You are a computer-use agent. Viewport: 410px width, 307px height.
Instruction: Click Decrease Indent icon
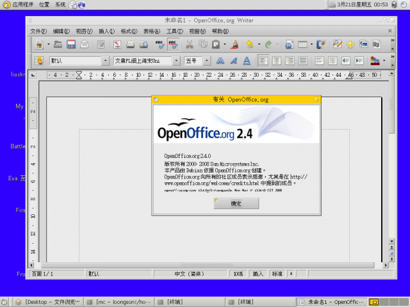(x=346, y=61)
